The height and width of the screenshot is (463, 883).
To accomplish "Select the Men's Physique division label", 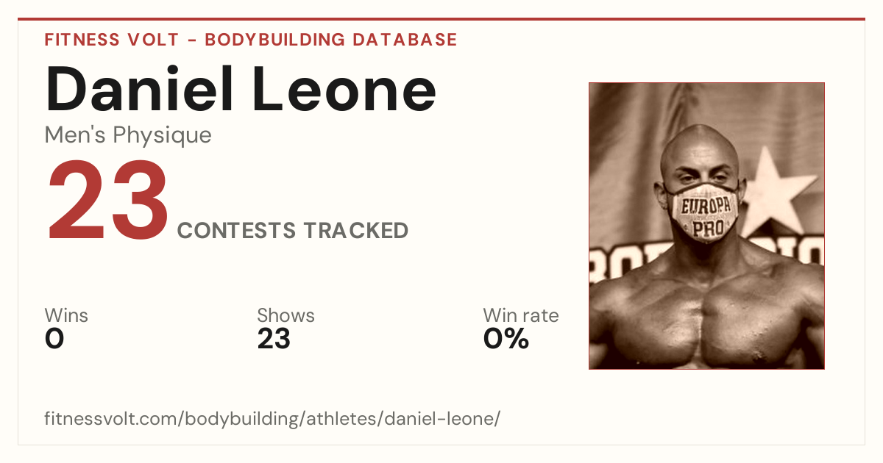I will point(128,135).
